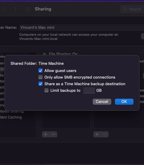Cancel the Shared Folder dialog
This screenshot has width=144, height=165.
coord(102,102)
